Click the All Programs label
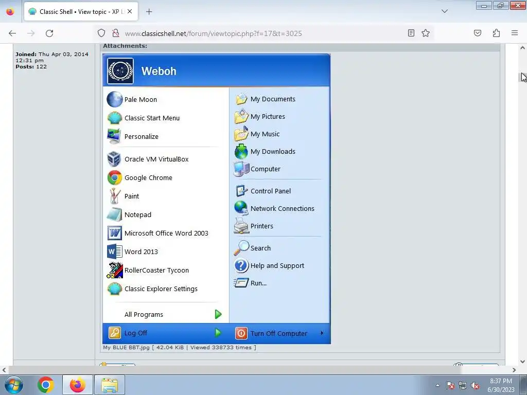527x395 pixels. pos(144,315)
